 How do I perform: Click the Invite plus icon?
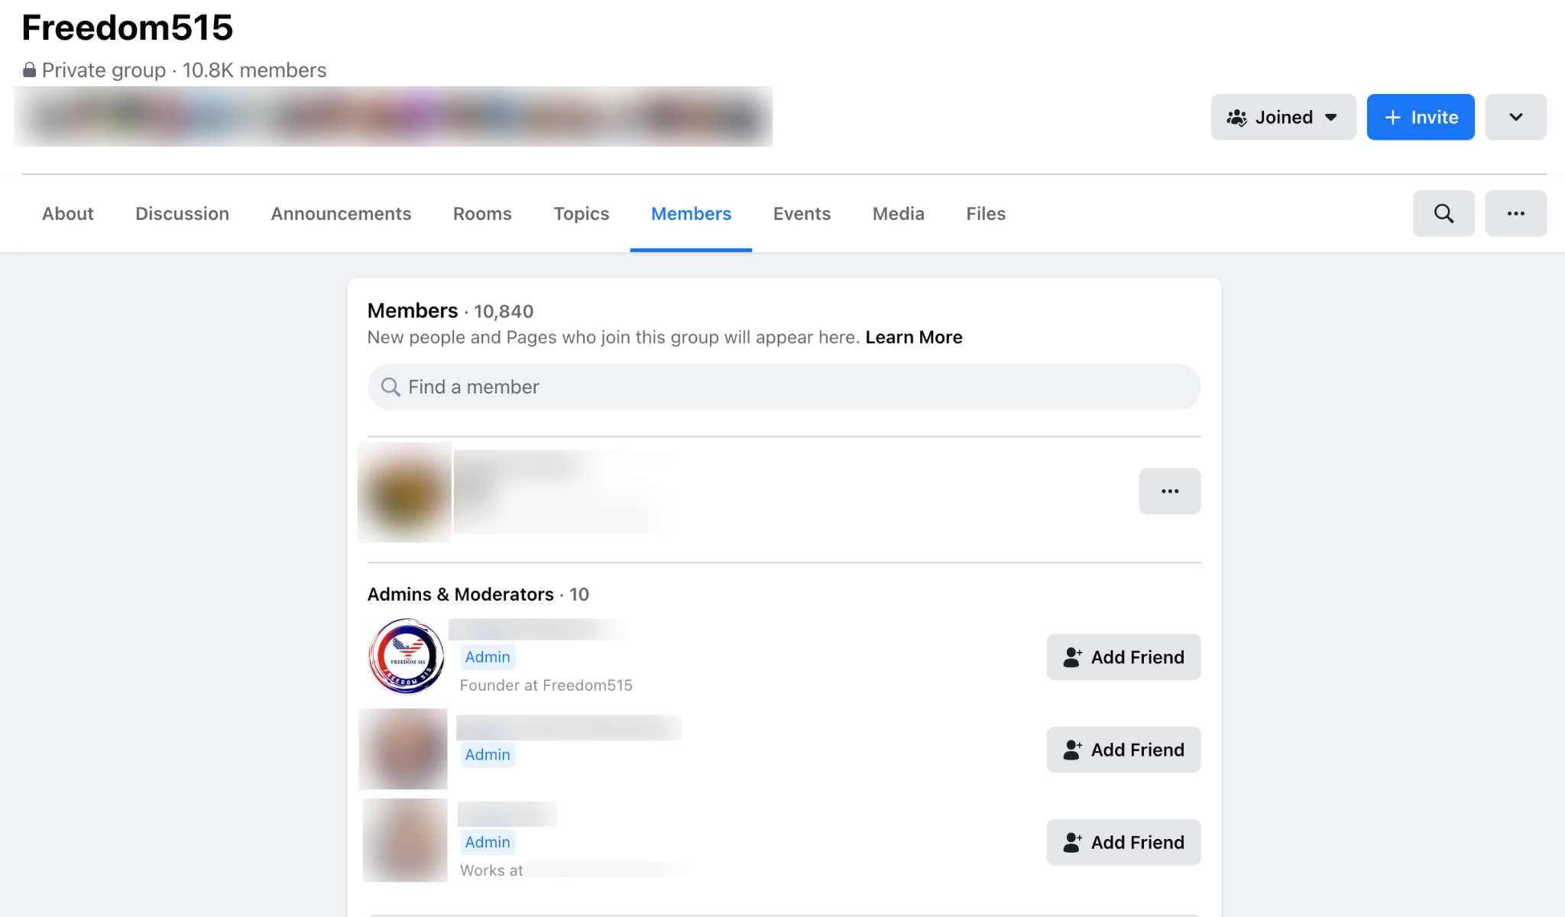(x=1394, y=117)
